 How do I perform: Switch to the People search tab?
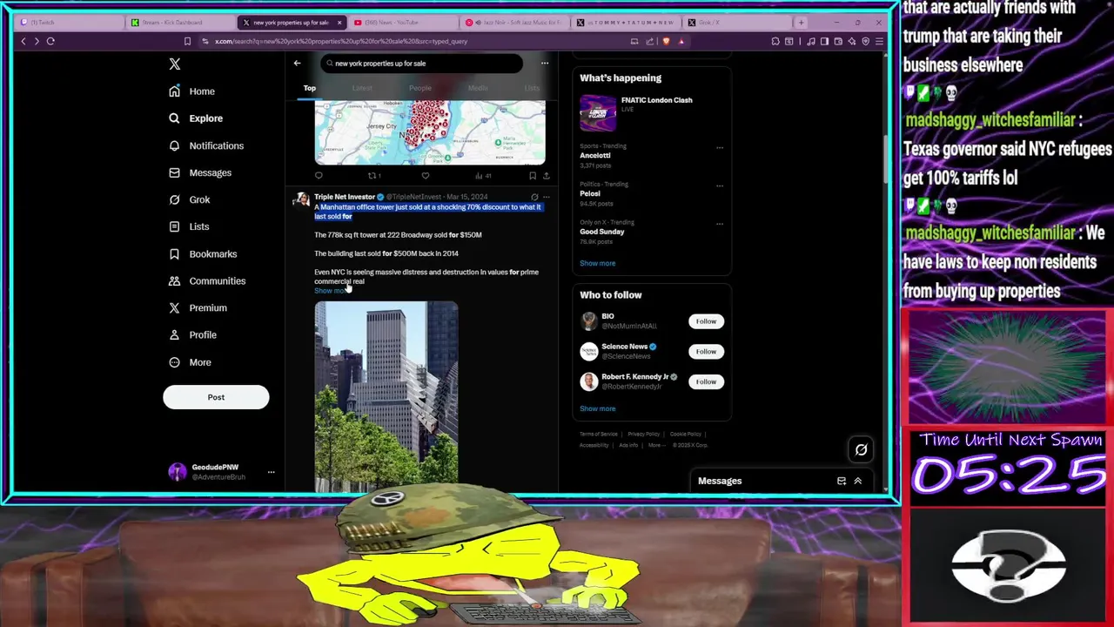[420, 88]
